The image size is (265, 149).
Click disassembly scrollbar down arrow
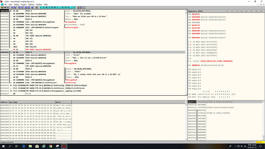click(x=186, y=94)
